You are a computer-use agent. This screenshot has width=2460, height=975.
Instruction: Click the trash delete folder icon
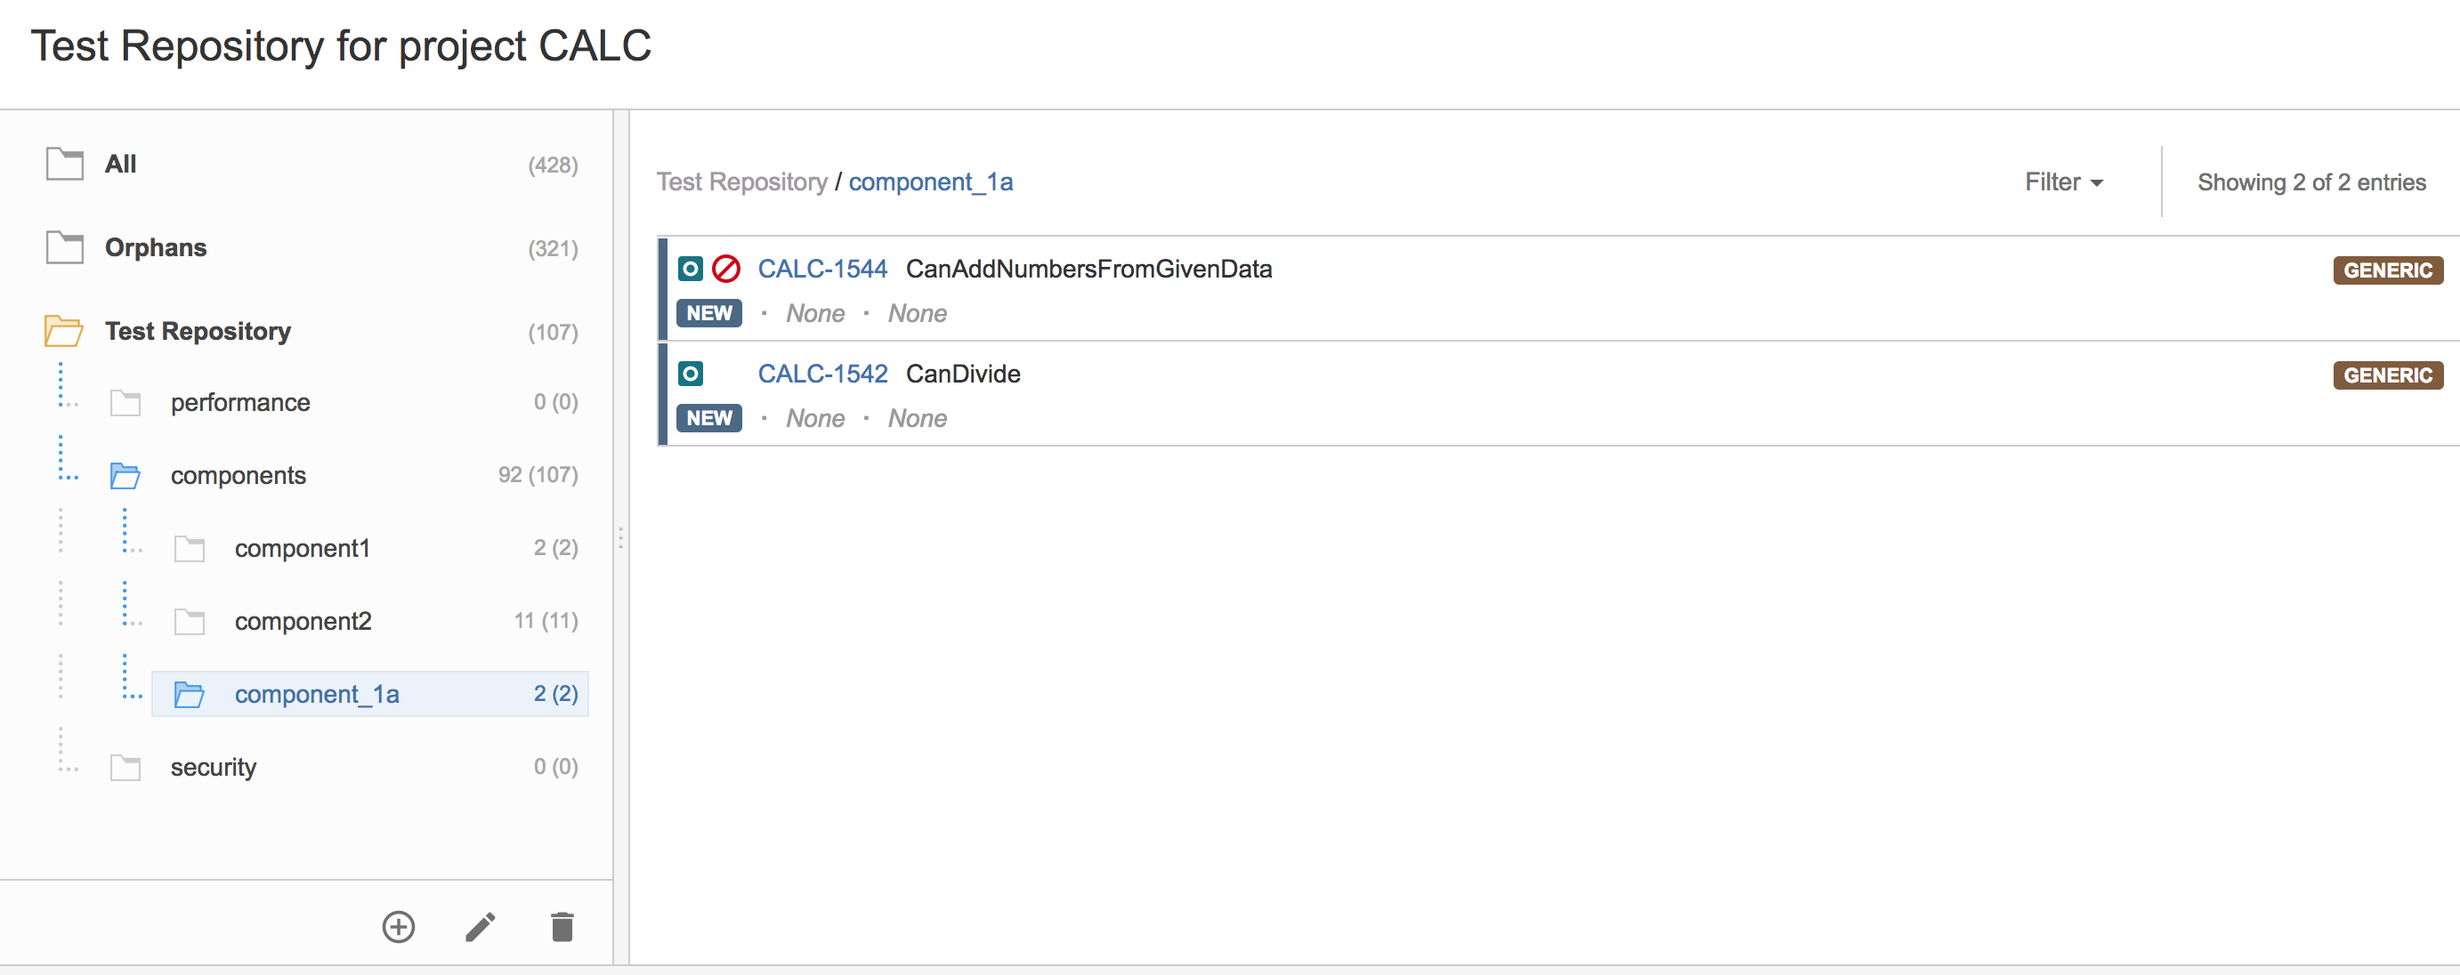coord(562,926)
